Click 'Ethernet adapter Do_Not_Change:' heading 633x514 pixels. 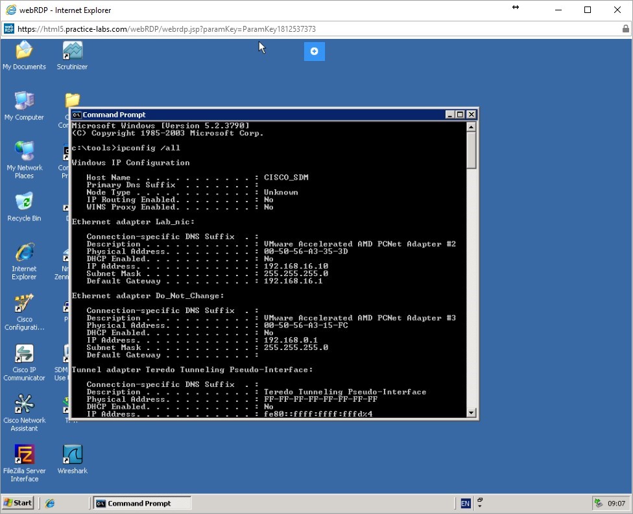[148, 296]
